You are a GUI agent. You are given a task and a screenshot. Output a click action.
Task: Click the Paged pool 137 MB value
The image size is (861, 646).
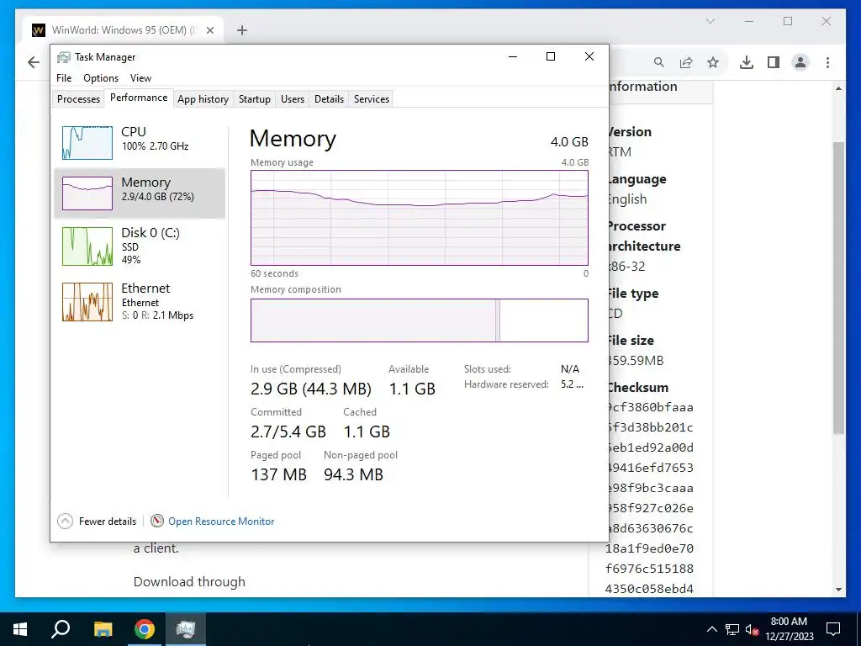coord(278,474)
